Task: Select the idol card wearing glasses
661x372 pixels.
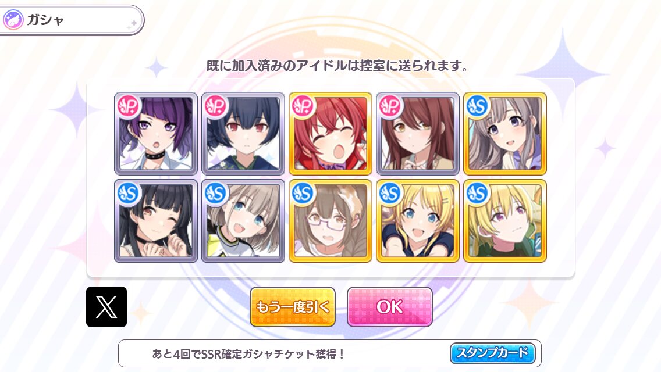Action: [x=330, y=221]
